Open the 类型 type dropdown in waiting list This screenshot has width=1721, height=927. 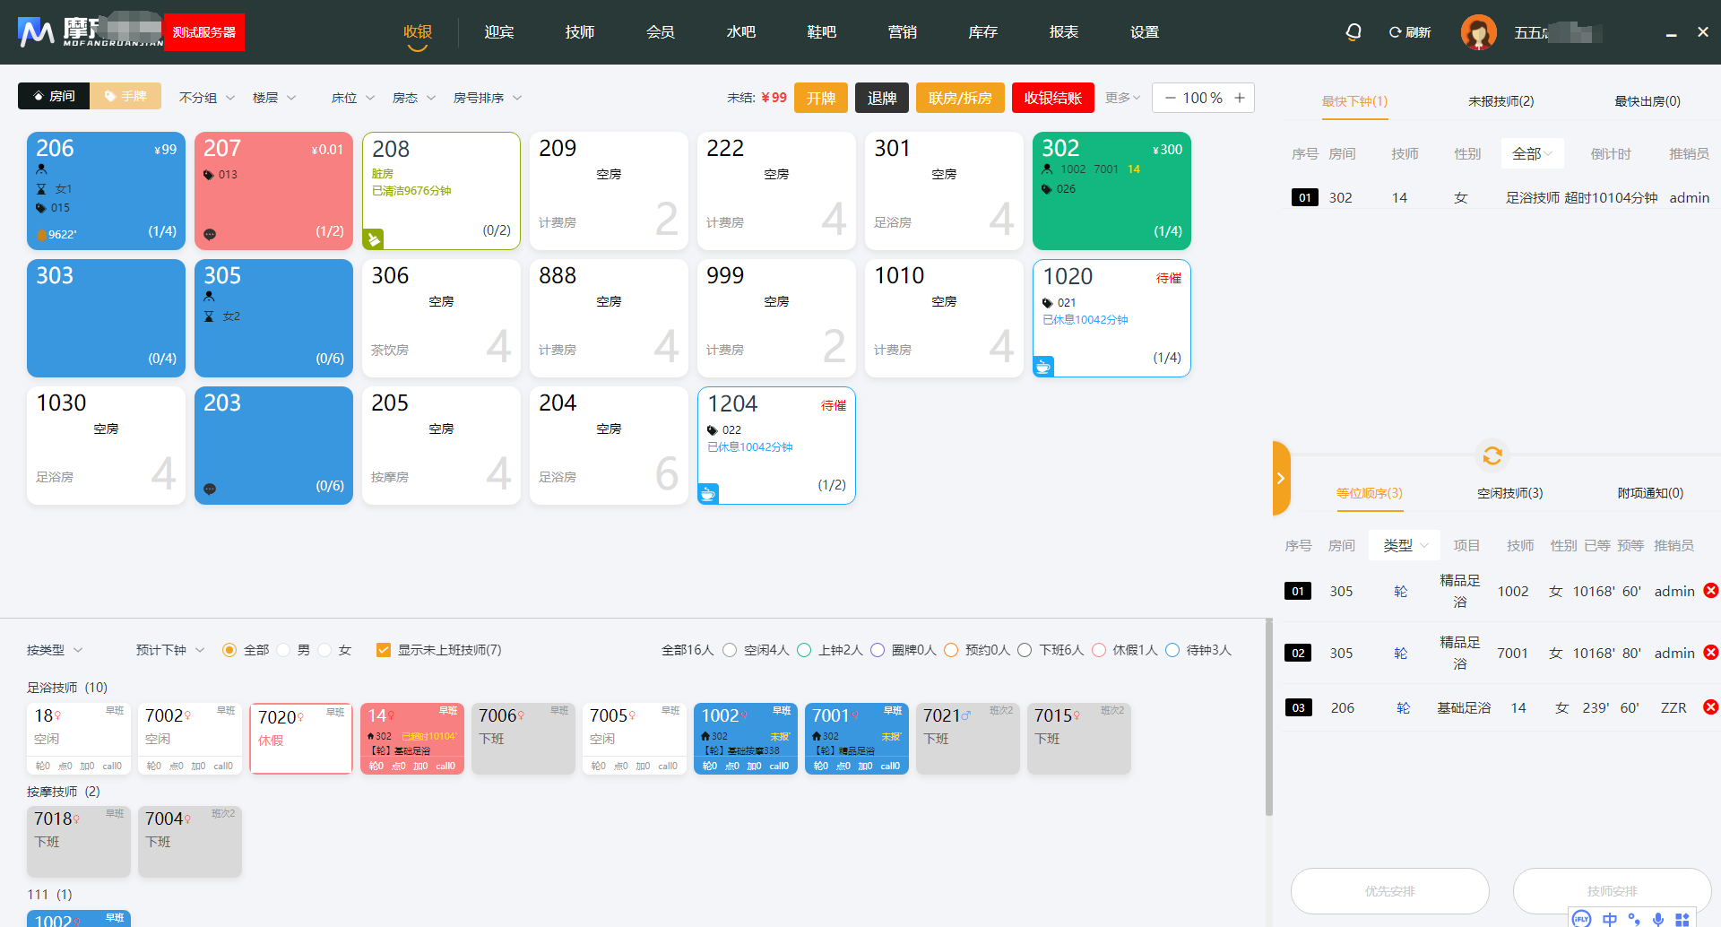pyautogui.click(x=1405, y=545)
